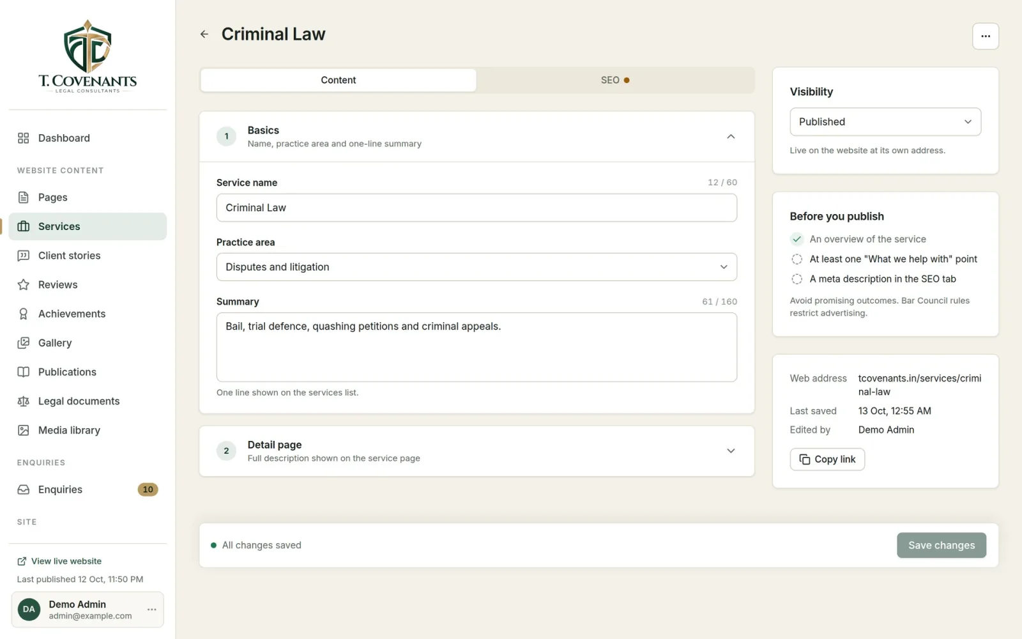
Task: Click the Enquiries count badge 10
Action: click(x=148, y=489)
